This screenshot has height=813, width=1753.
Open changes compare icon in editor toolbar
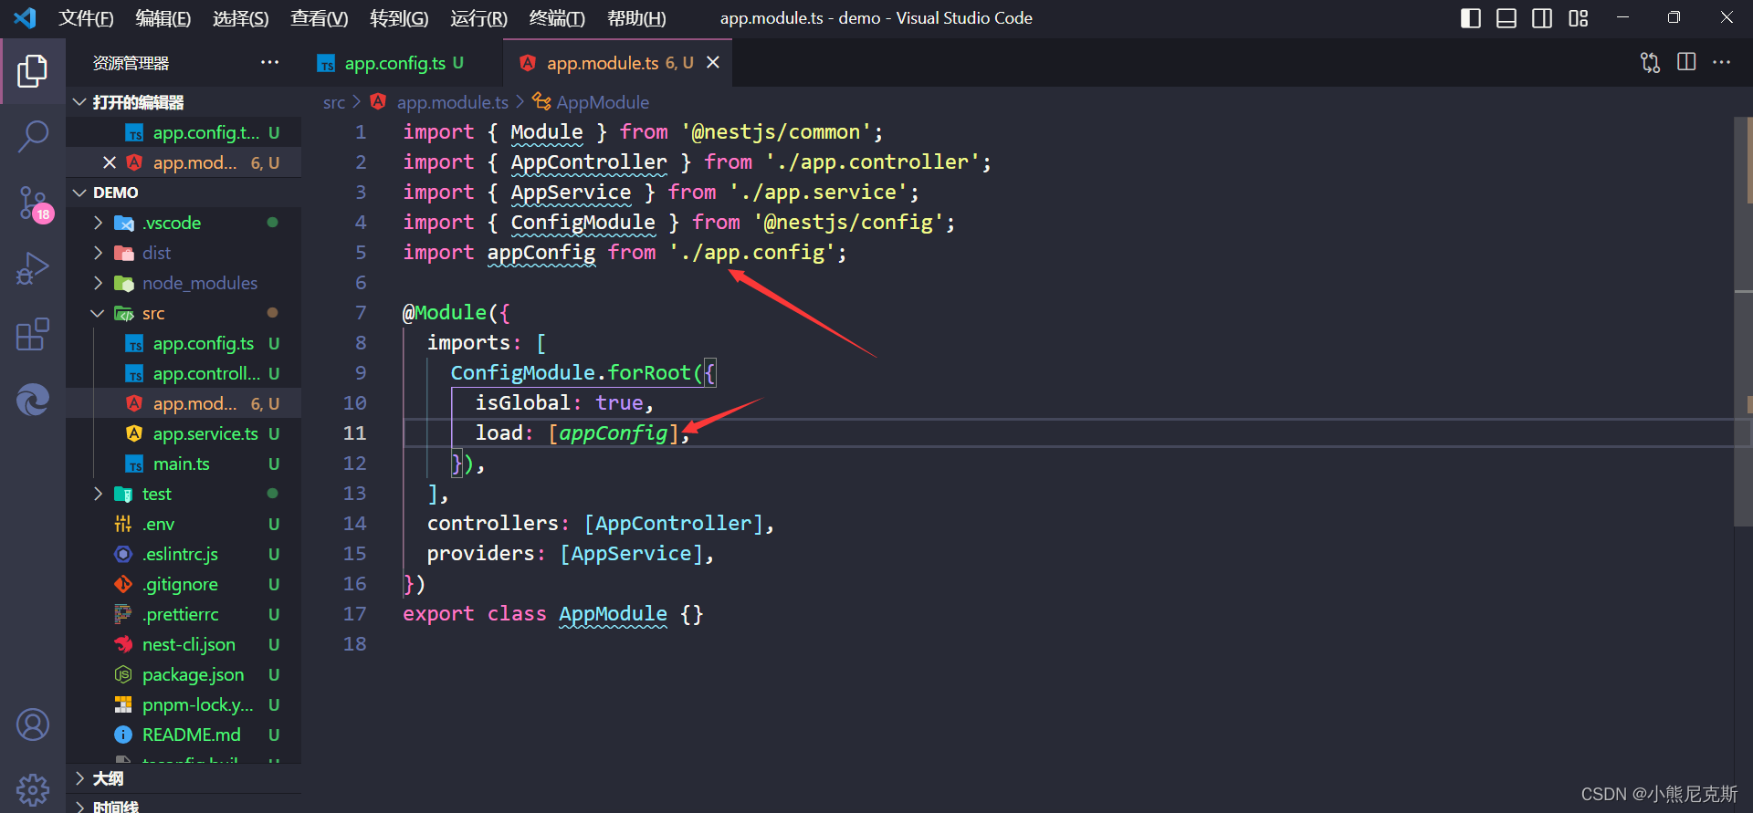tap(1650, 62)
